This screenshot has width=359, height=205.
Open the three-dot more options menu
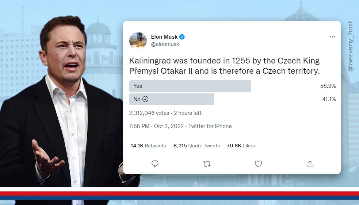coord(332,37)
